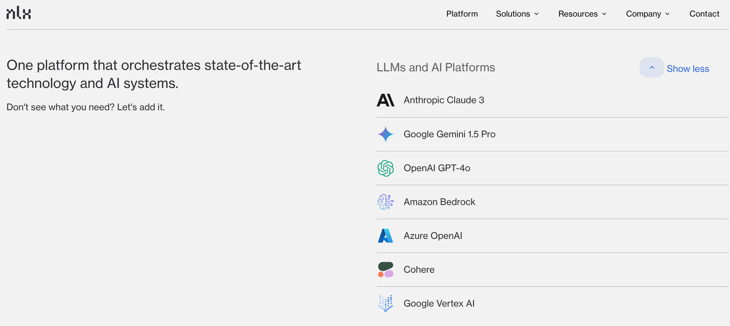The image size is (730, 326).
Task: Click the Show less link
Action: (688, 69)
